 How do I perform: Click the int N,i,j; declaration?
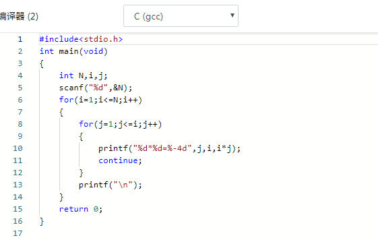(x=84, y=75)
